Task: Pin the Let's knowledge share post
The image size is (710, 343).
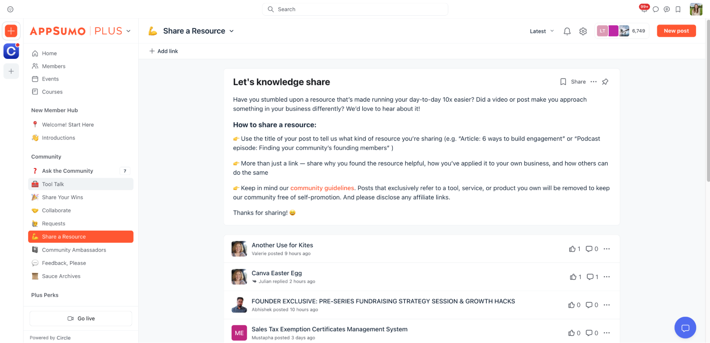Action: point(605,82)
